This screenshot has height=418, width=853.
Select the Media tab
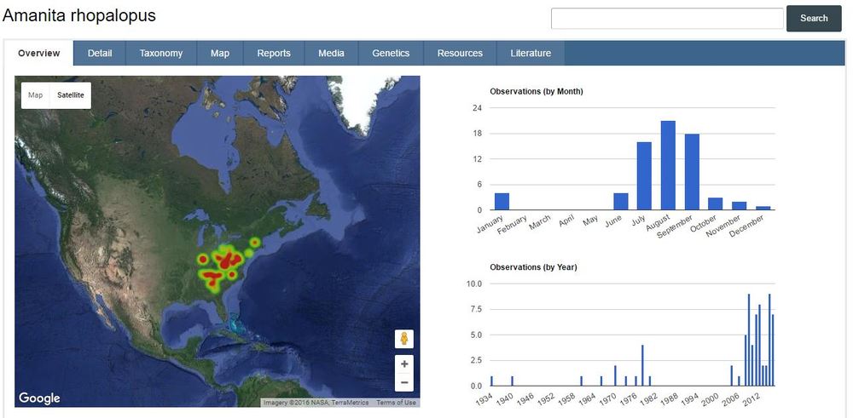(331, 53)
